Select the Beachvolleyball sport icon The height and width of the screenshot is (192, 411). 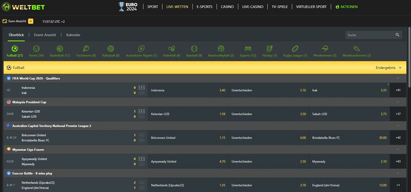click(x=221, y=48)
